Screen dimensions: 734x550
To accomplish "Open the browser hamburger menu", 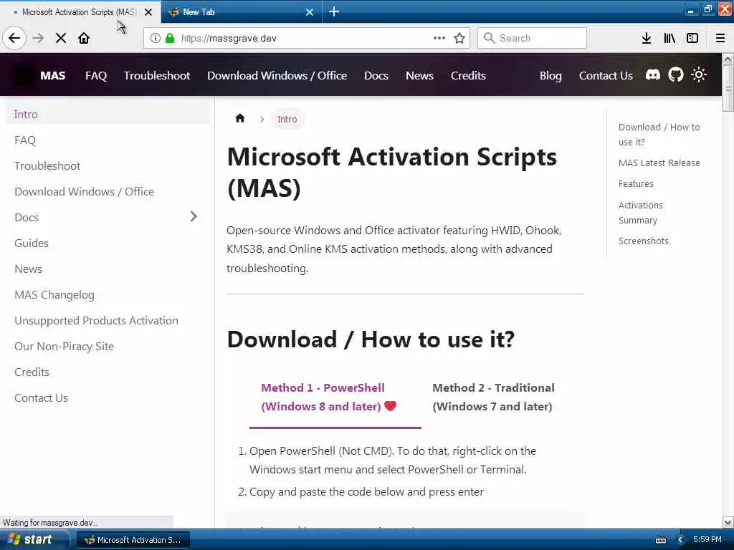I will [720, 38].
